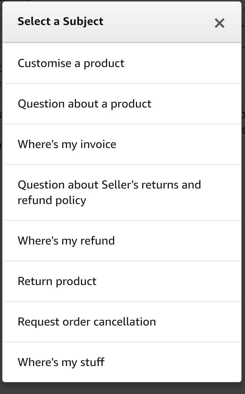Click the "Select a Subject" header title
The width and height of the screenshot is (245, 394).
pos(61,21)
